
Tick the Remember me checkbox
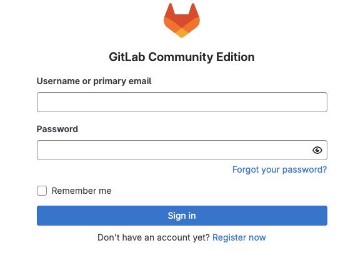coord(42,191)
